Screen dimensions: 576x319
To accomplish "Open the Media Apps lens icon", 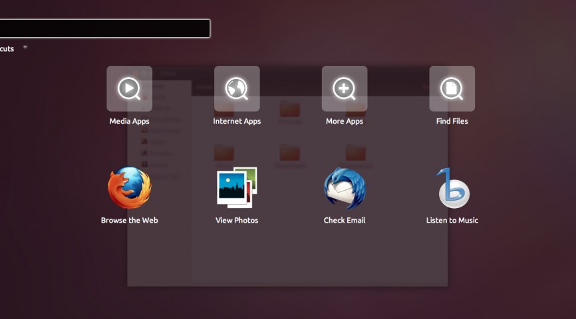I will 129,88.
